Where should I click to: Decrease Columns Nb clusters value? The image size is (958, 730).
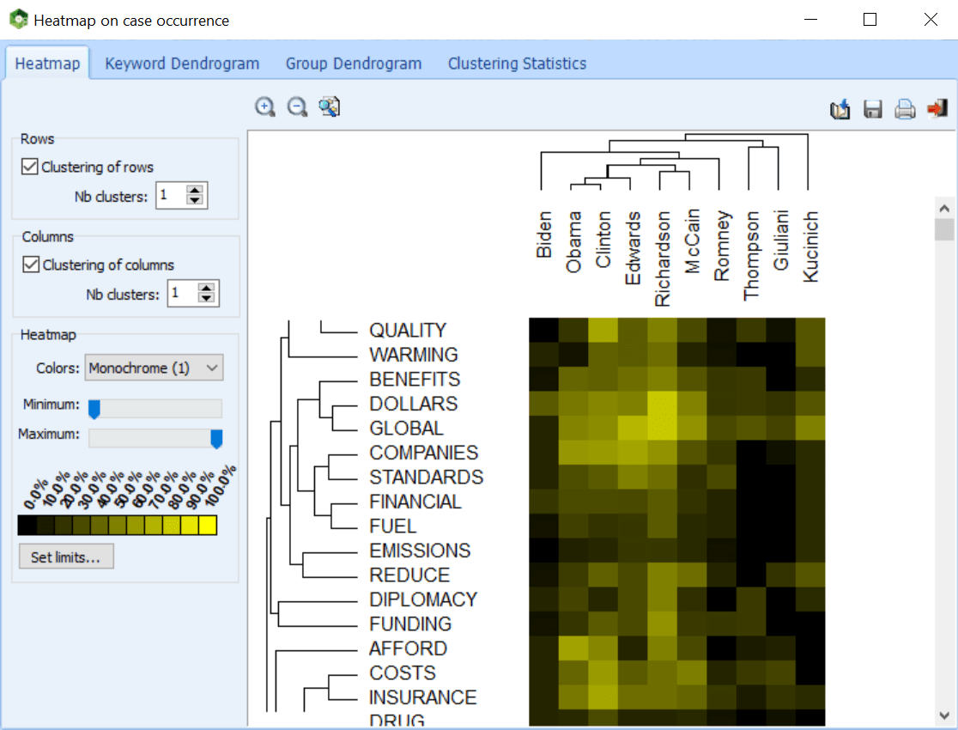pyautogui.click(x=207, y=298)
